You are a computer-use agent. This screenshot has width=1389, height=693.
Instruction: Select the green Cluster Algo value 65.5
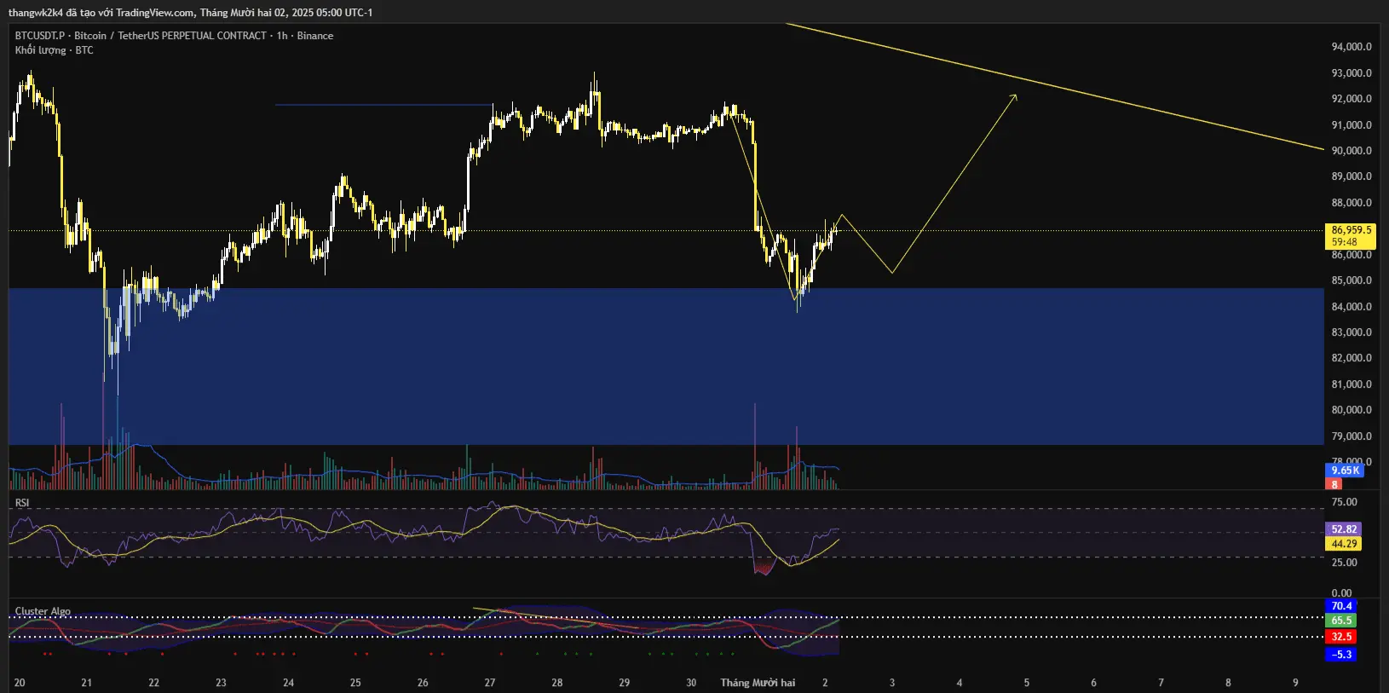(x=1341, y=621)
